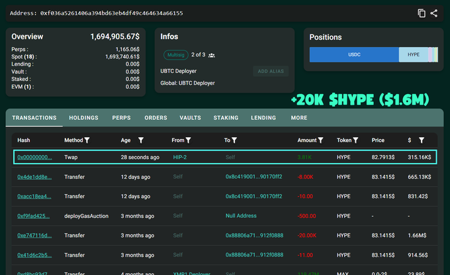The width and height of the screenshot is (450, 275).
Task: Click the -500.00 amount cell
Action: tap(307, 216)
